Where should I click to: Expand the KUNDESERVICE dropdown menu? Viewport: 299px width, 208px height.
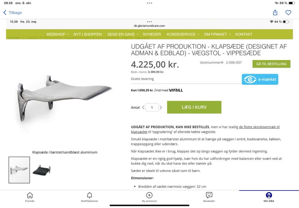point(183,34)
